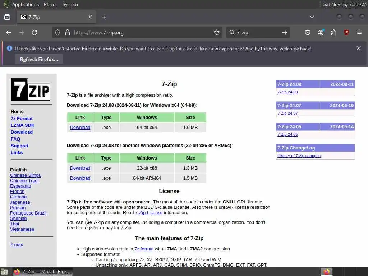Viewport: 368px width, 276px height.
Task: Click the 7-Zip logo image
Action: pyautogui.click(x=31, y=89)
